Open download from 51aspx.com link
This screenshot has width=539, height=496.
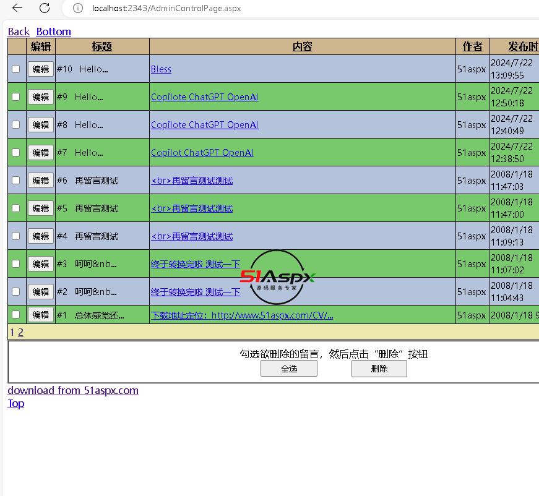73,390
